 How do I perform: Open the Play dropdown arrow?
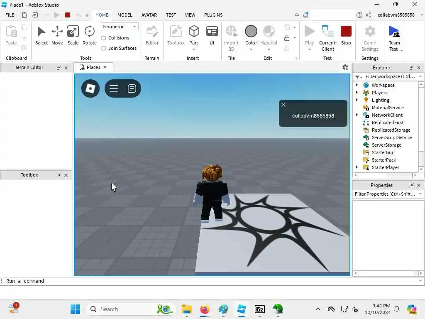pos(309,49)
